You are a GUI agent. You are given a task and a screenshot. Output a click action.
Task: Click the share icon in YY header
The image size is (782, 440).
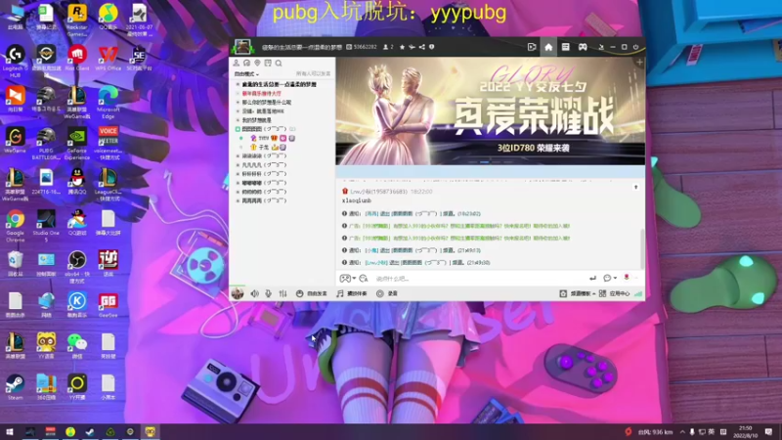[x=422, y=47]
